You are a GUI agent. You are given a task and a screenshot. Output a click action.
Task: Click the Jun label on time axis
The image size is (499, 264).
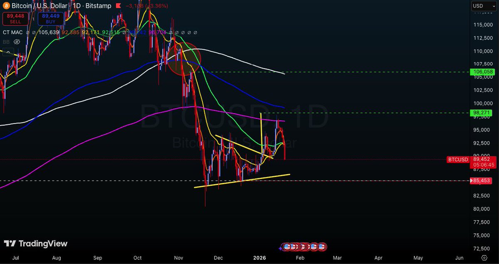(x=459, y=257)
